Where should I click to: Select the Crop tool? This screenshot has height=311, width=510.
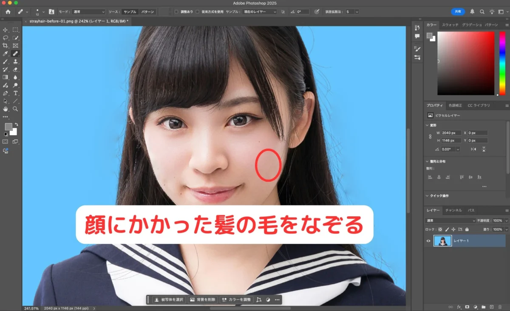click(6, 45)
